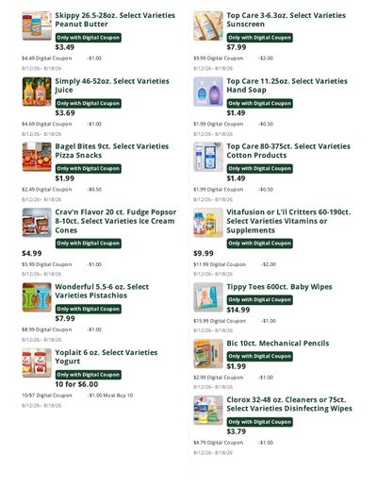Click the Simply Juice product image
The width and height of the screenshot is (377, 489).
37,92
